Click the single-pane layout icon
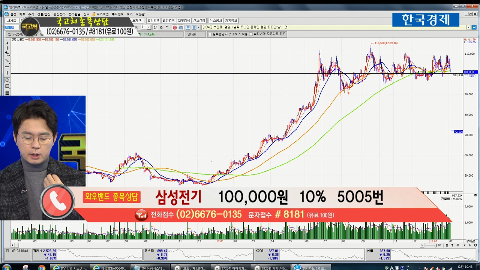The image size is (480, 270). click(188, 27)
